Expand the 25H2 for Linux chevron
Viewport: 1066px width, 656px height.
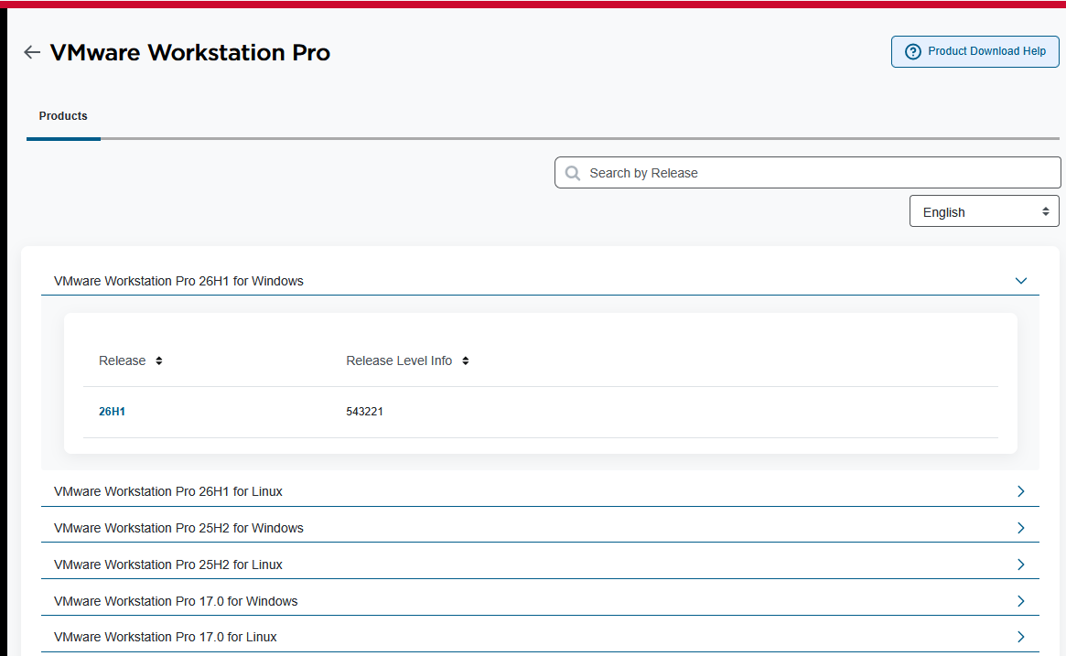pyautogui.click(x=1020, y=565)
